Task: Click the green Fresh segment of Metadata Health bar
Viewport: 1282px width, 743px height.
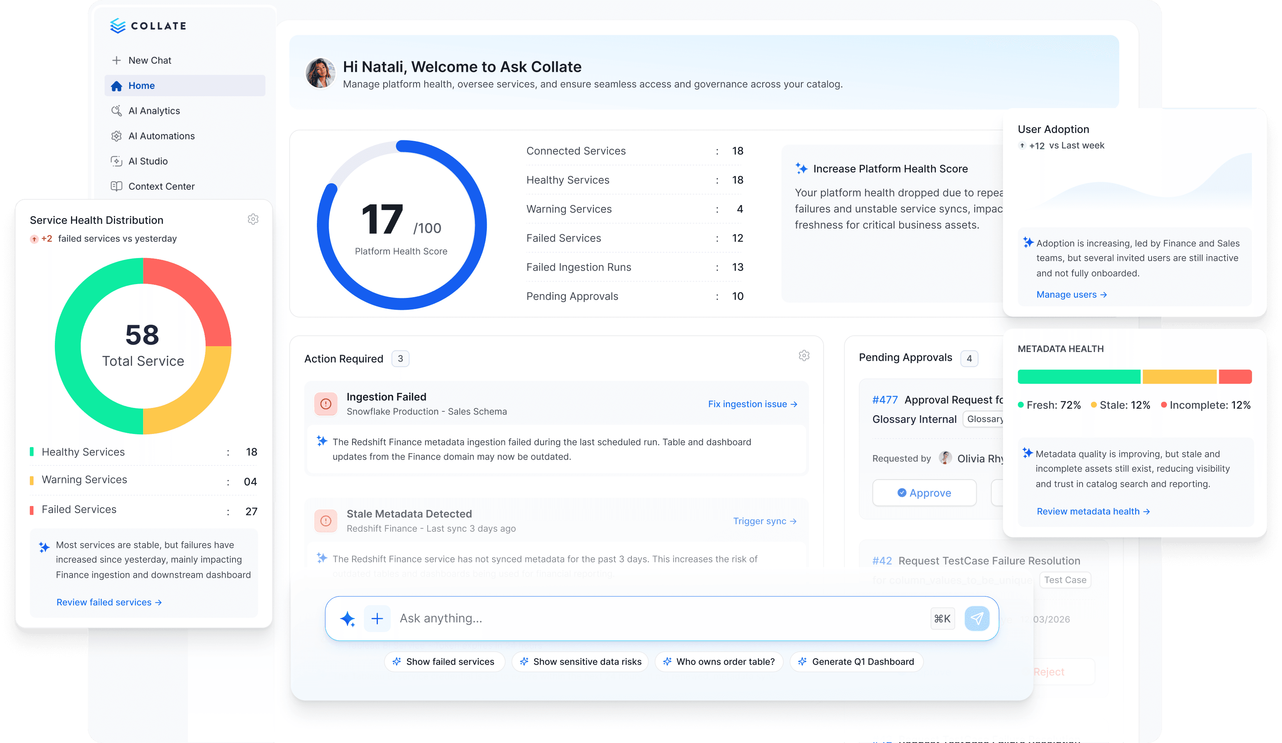Action: [x=1079, y=377]
